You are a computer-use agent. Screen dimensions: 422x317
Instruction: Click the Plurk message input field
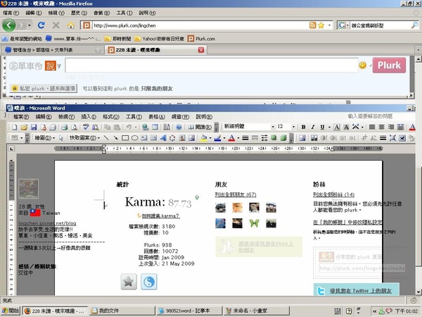click(211, 66)
